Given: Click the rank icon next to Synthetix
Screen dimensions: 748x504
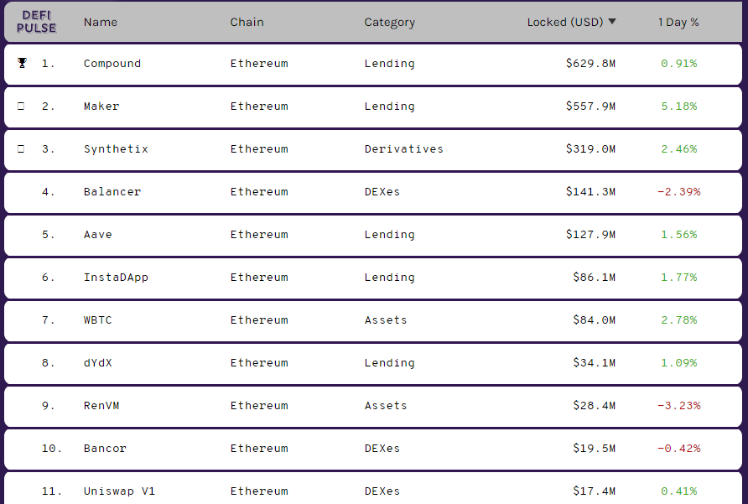Looking at the screenshot, I should [21, 149].
